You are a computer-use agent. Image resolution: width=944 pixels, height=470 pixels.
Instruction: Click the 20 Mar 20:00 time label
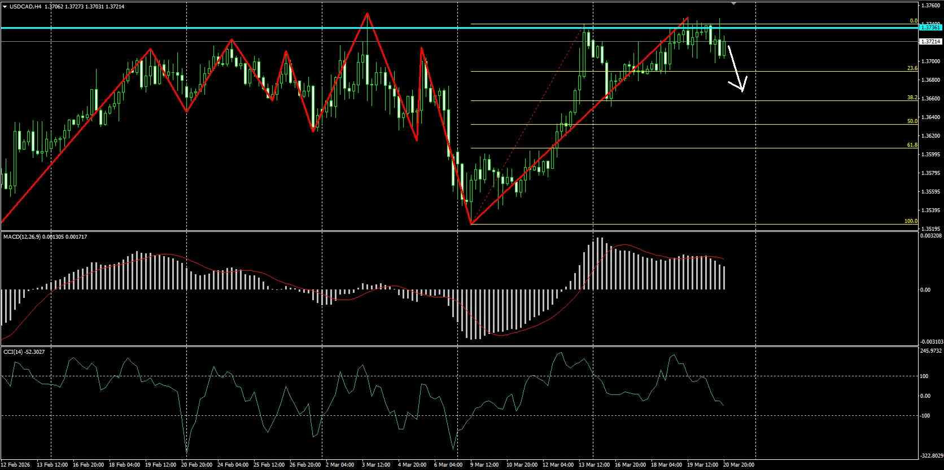[x=738, y=465]
